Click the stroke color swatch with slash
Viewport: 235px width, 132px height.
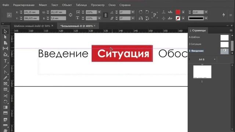[178, 18]
